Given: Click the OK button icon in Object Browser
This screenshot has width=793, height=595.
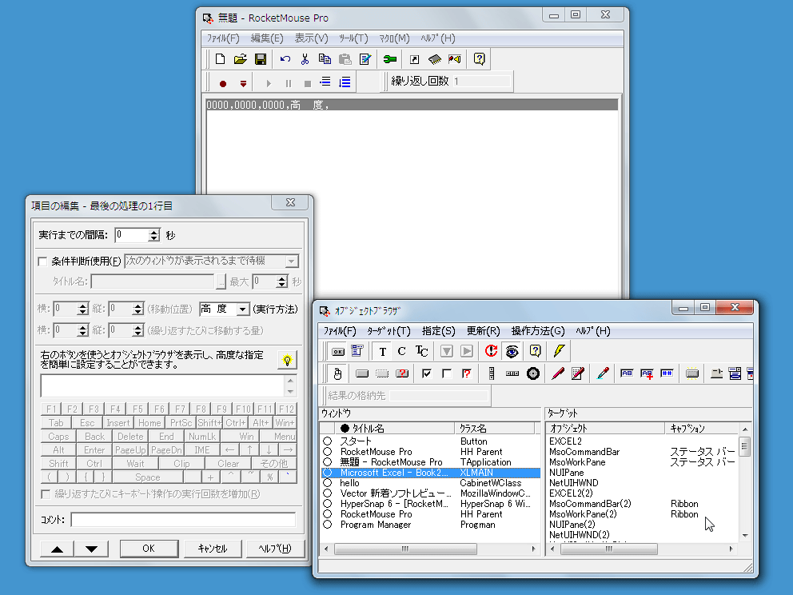Looking at the screenshot, I should 338,351.
